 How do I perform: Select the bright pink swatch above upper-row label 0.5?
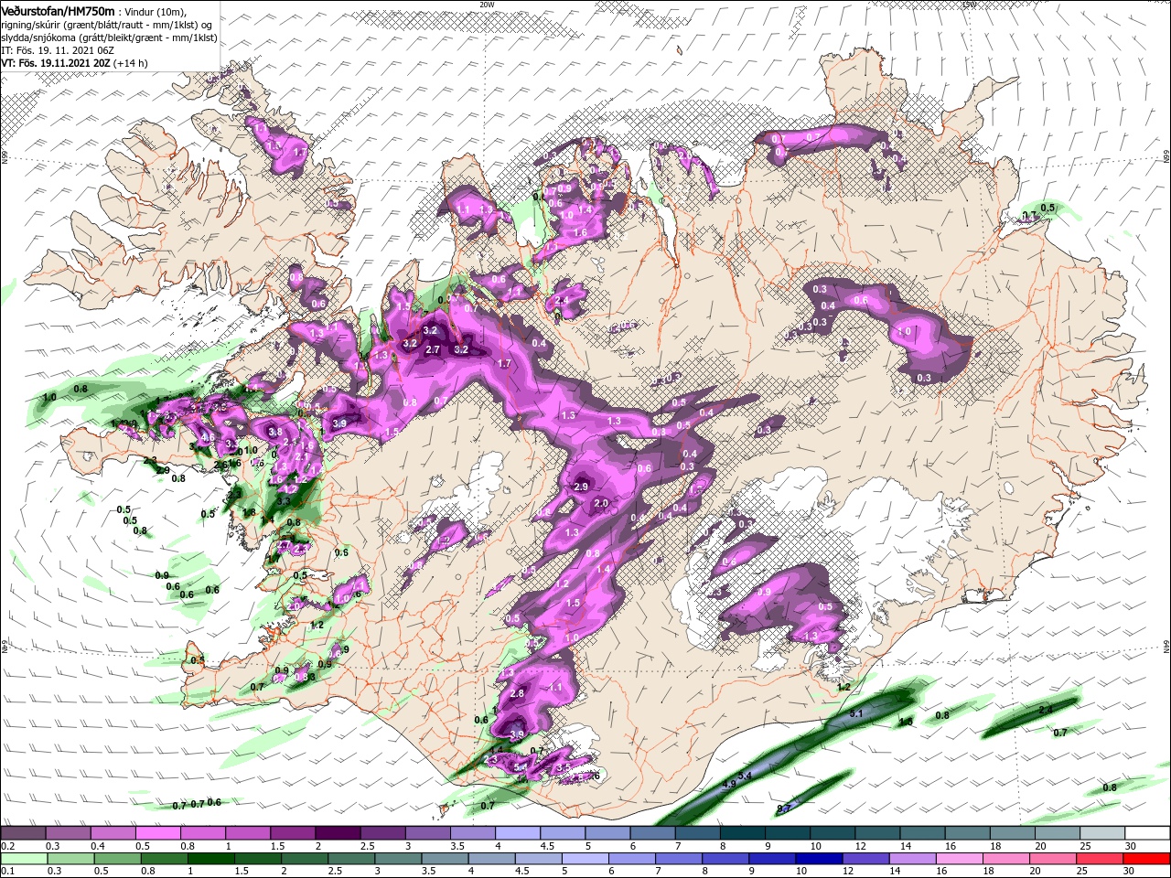157,833
